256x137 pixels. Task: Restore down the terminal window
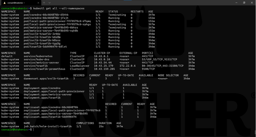click(x=244, y=3)
